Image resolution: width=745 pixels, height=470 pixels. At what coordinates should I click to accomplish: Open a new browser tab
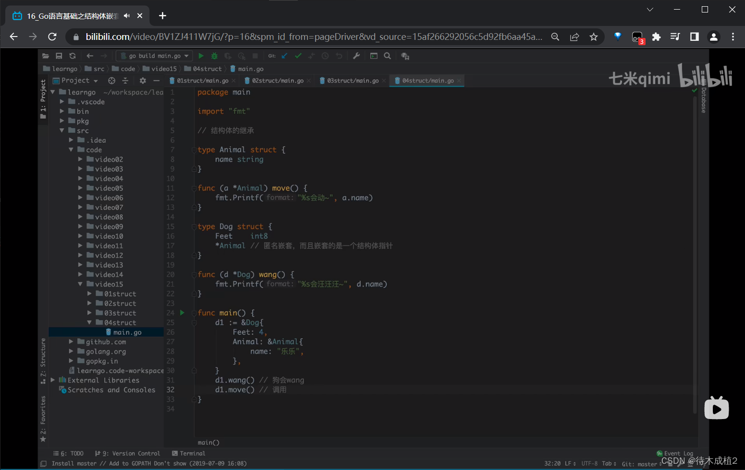click(x=162, y=16)
